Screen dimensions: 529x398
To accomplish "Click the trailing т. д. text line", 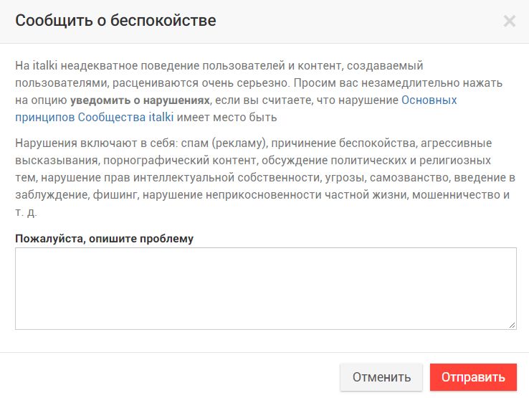I will [x=26, y=212].
